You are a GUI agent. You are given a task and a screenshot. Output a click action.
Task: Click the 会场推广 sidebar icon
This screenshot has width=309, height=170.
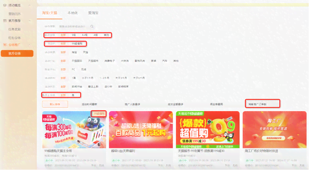(x=5, y=45)
